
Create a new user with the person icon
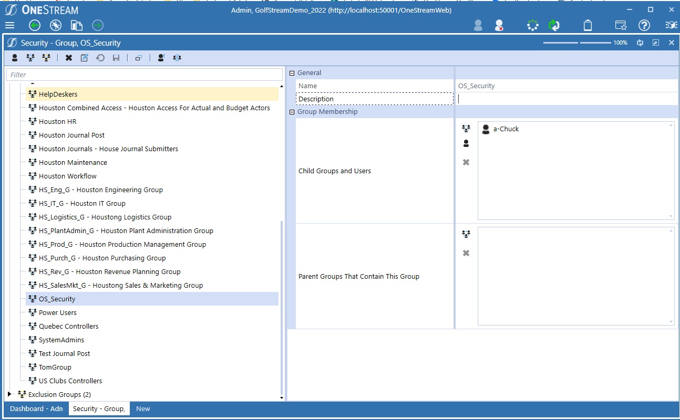pyautogui.click(x=15, y=58)
